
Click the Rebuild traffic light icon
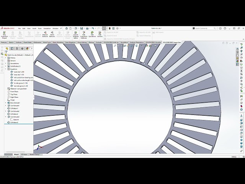pyautogui.click(x=110, y=28)
